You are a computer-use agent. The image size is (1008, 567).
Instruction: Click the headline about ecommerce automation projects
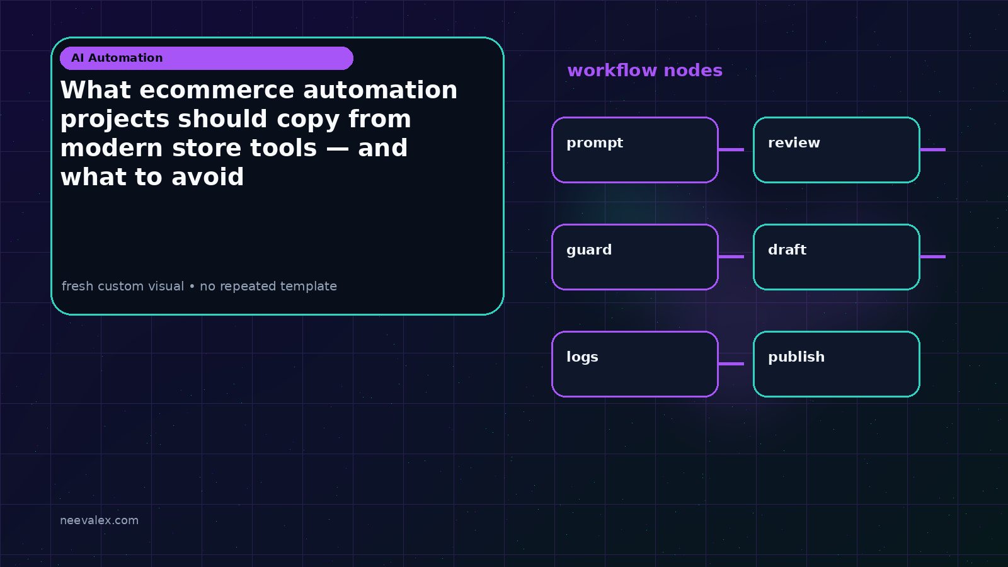tap(259, 134)
